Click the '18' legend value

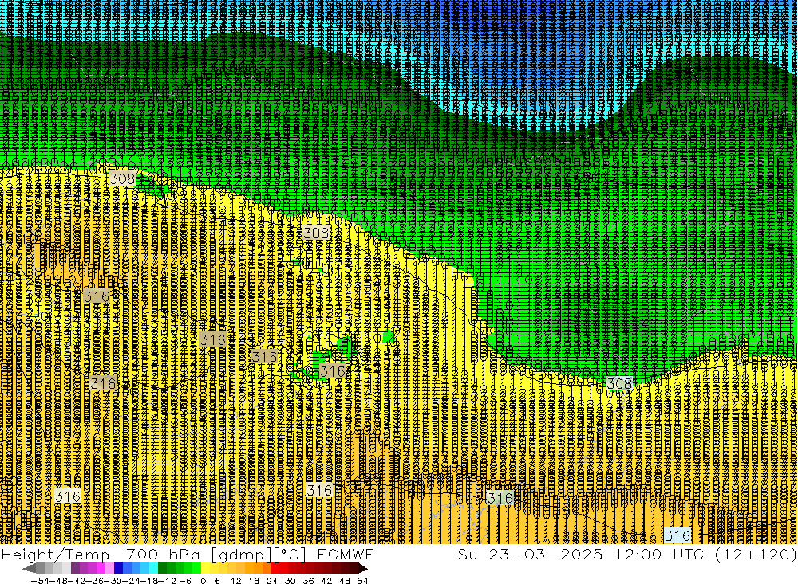point(254,581)
